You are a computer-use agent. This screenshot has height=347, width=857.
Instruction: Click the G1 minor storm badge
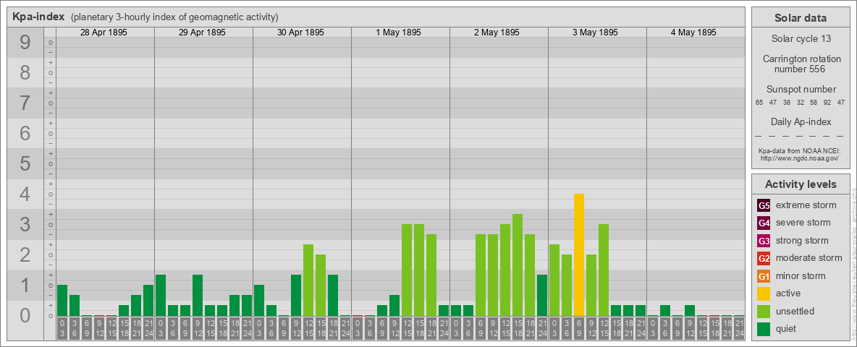click(x=764, y=275)
